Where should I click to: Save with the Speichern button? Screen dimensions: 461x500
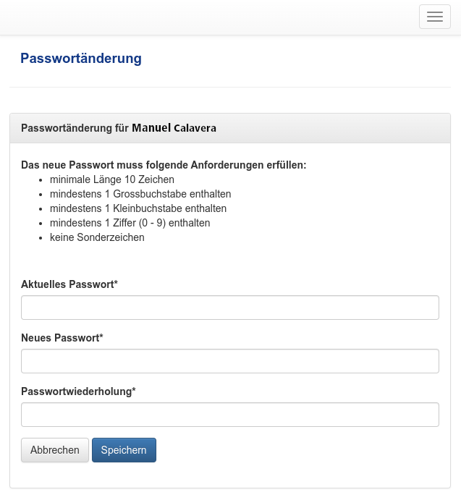click(x=124, y=450)
